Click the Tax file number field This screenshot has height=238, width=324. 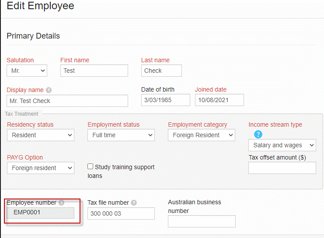coord(121,213)
